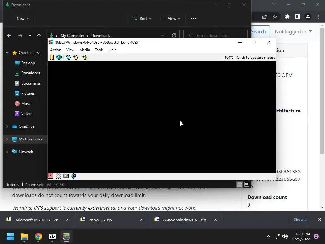The height and width of the screenshot is (244, 325).
Task: Open the View menu in 86Box
Action: (x=70, y=50)
